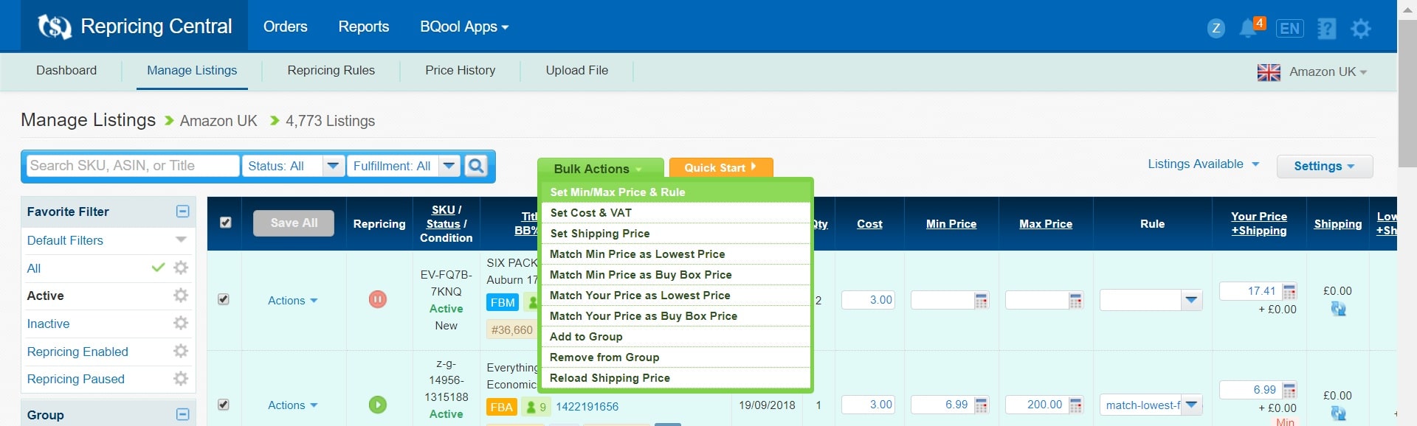
Task: Open the Settings dropdown button
Action: [1325, 166]
